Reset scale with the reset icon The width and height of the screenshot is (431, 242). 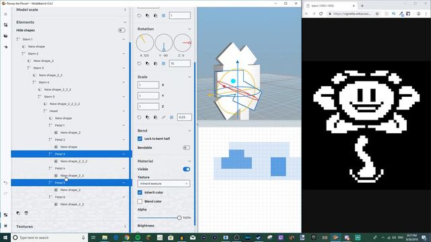139,117
